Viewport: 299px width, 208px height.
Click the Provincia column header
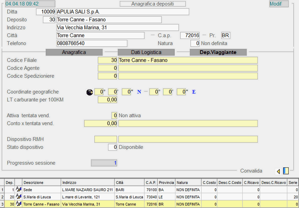(x=166, y=182)
